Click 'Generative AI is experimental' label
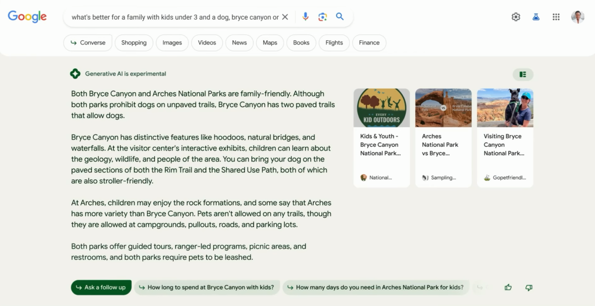This screenshot has height=306, width=595. point(125,74)
